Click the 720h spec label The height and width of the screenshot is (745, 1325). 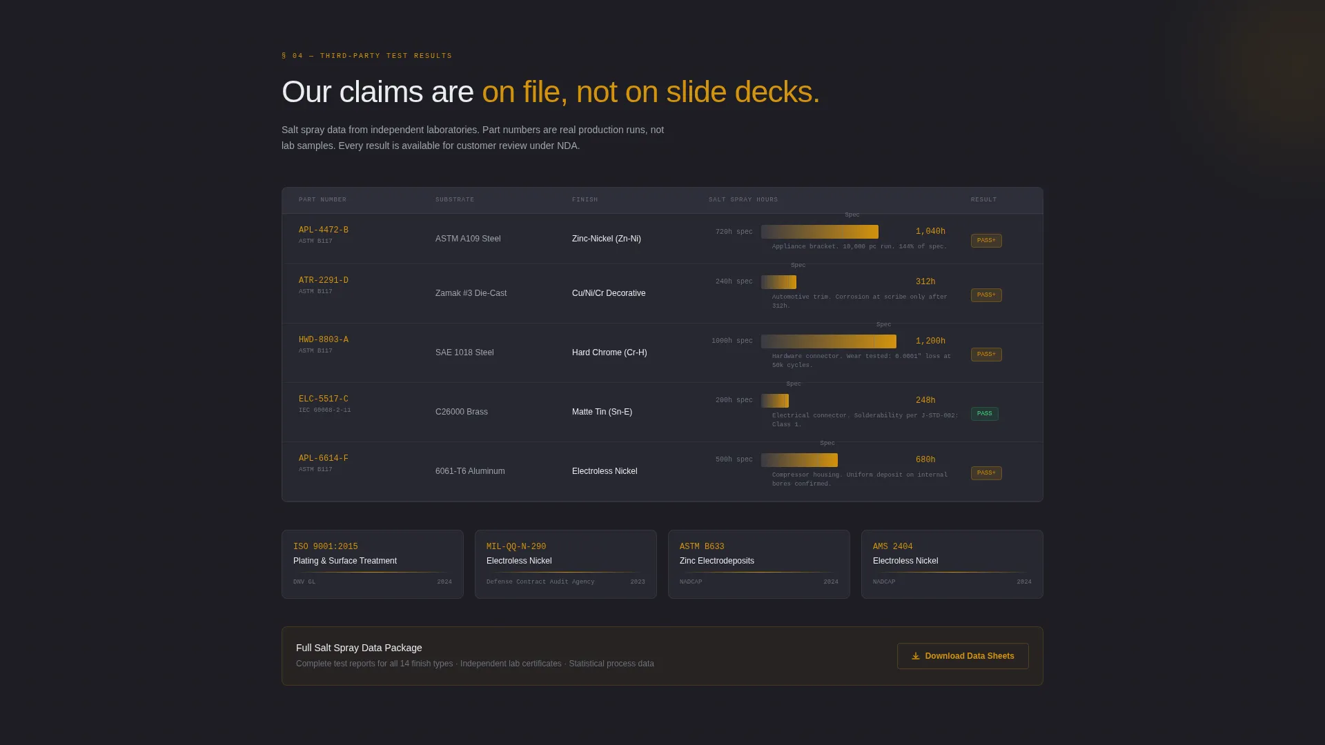pyautogui.click(x=734, y=232)
